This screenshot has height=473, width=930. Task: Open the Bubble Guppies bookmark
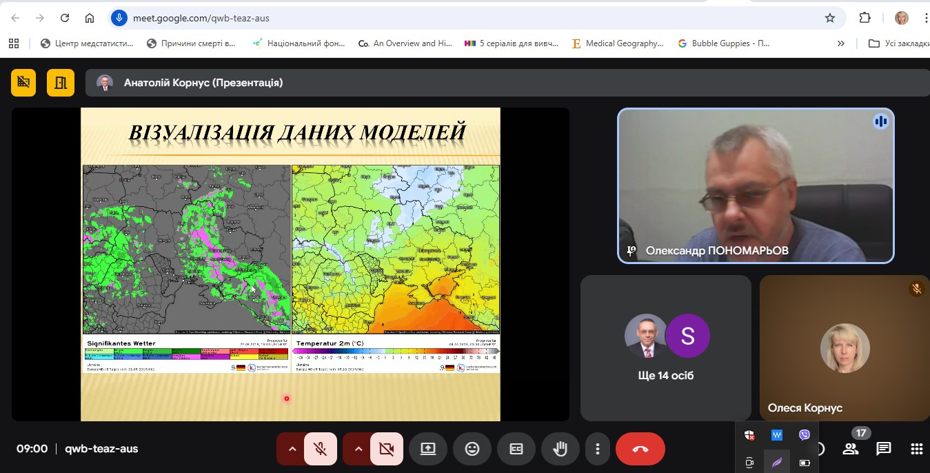(723, 43)
